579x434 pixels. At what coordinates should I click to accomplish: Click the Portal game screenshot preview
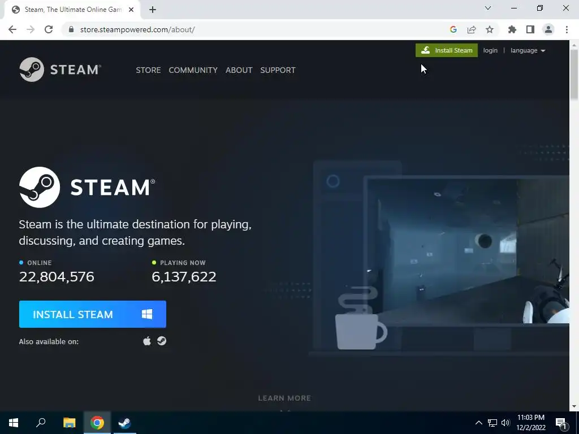coord(467,251)
